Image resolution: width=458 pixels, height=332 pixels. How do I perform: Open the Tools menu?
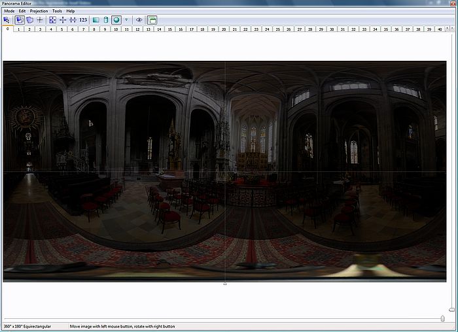58,11
